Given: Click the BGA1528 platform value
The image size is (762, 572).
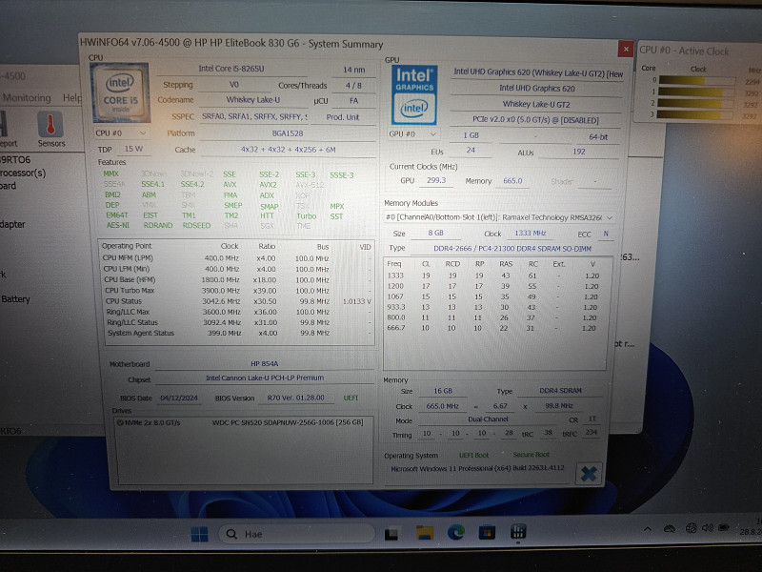Looking at the screenshot, I should click(x=288, y=133).
